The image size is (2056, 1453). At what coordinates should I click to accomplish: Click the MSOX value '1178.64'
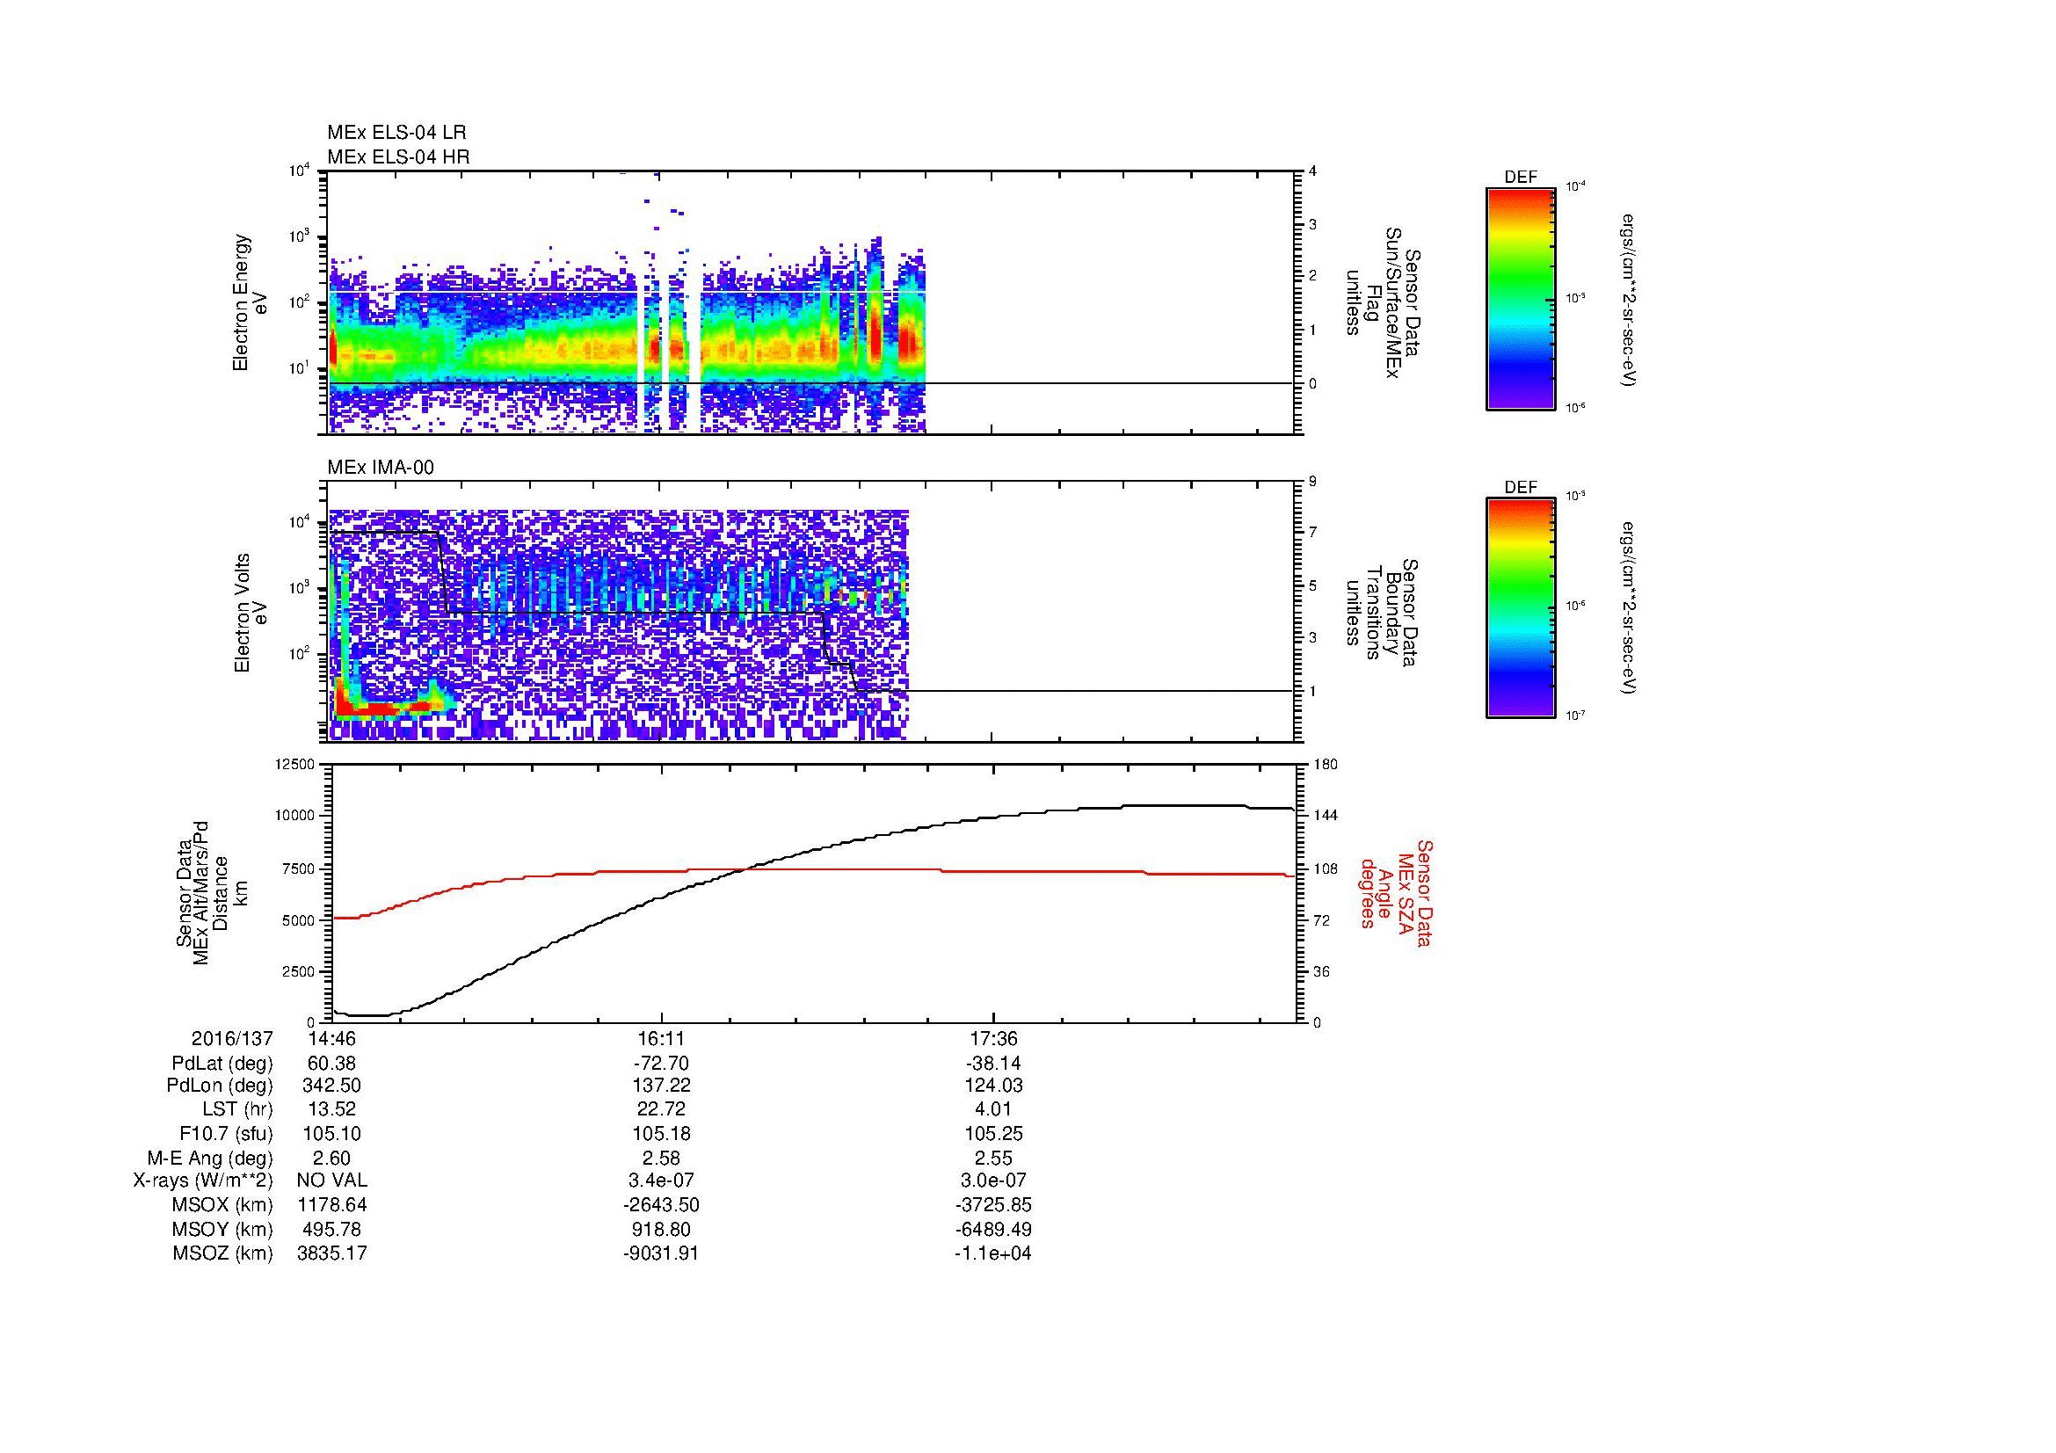pos(331,1205)
